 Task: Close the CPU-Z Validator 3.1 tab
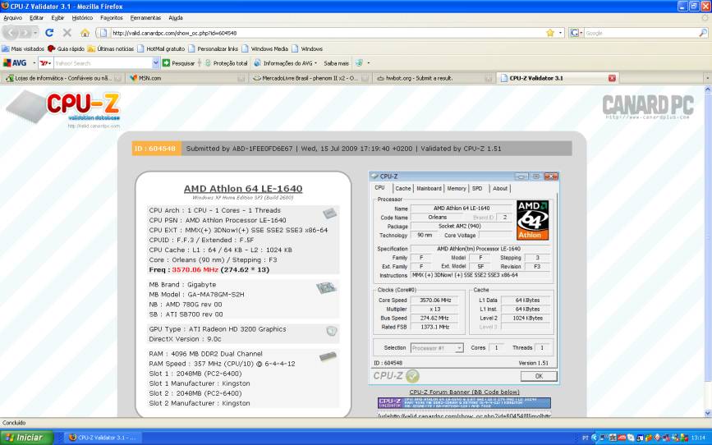pyautogui.click(x=612, y=78)
